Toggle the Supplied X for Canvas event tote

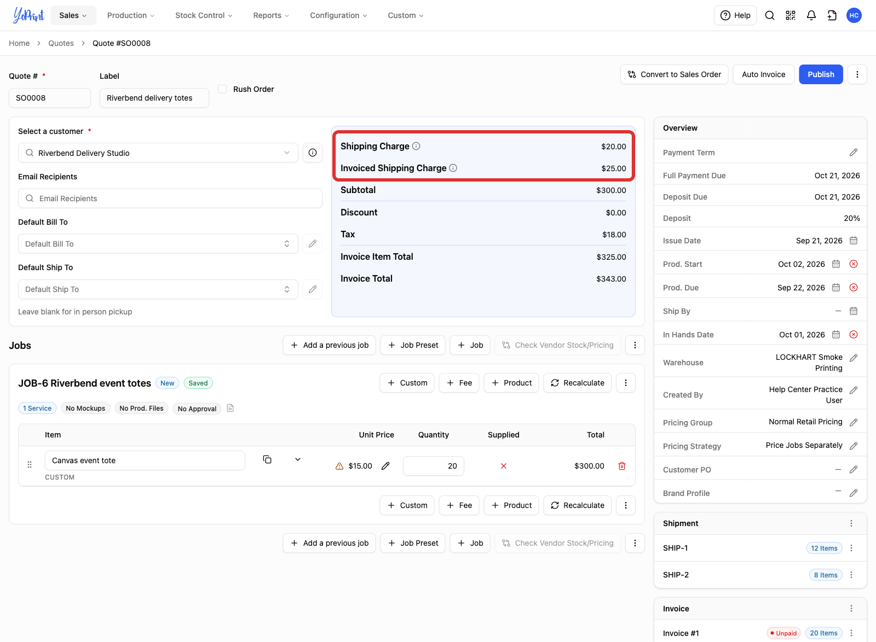tap(504, 466)
